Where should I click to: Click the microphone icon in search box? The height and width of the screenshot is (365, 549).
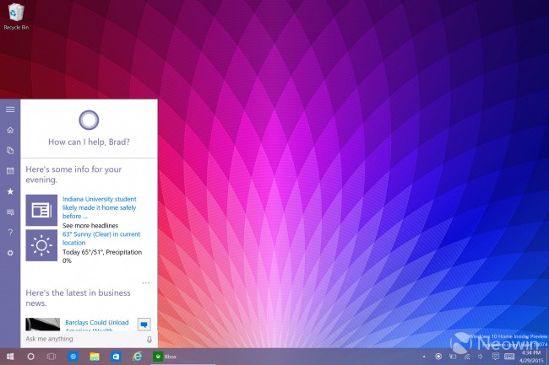pos(149,339)
